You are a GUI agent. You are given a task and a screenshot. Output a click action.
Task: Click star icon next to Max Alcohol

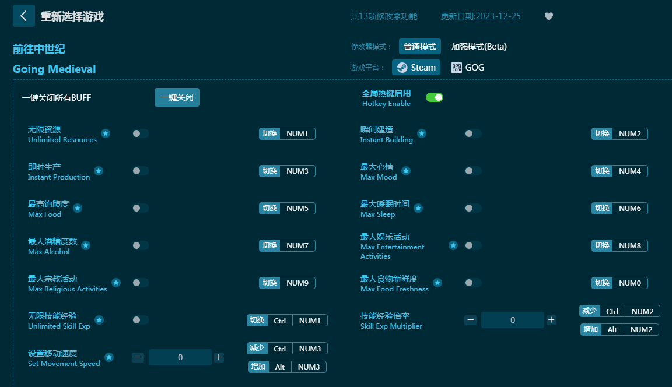click(86, 245)
